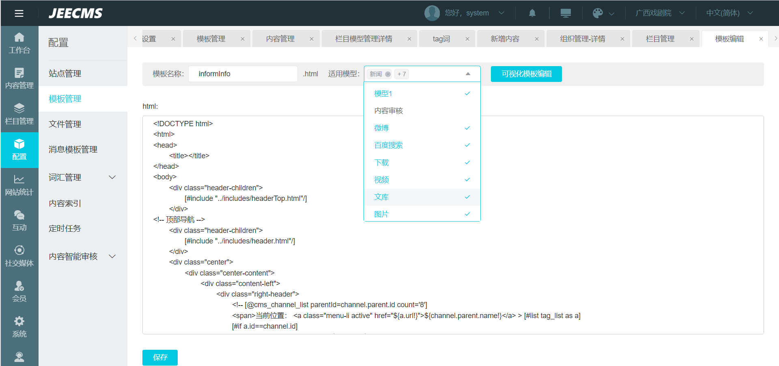Screen dimensions: 779x366
Task: Deselect 视频 in model list
Action: [x=422, y=180]
